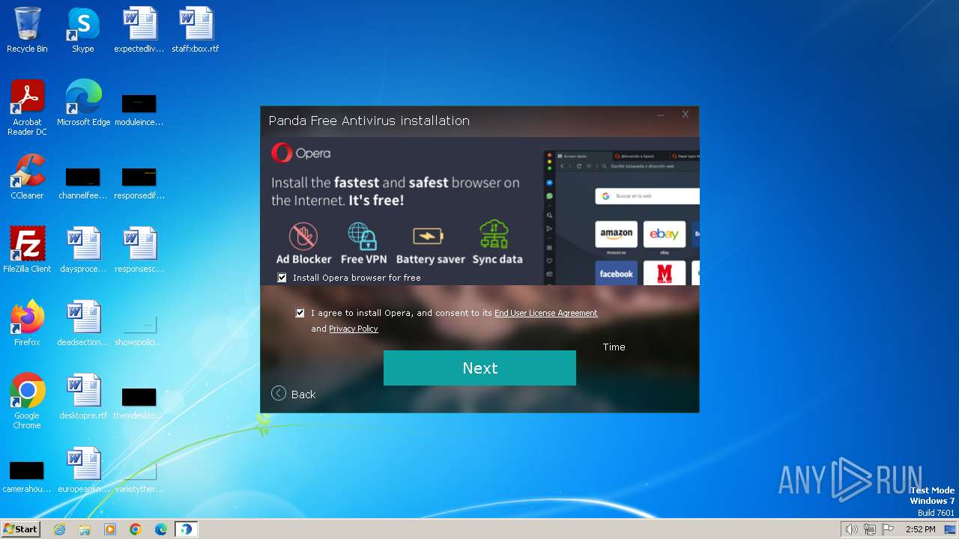The image size is (959, 539).
Task: Select the staffxbox.rtf document icon
Action: point(196,31)
